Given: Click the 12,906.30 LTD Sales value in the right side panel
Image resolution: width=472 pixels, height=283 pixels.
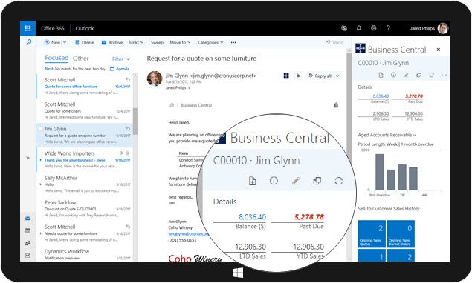Looking at the screenshot, I should pyautogui.click(x=380, y=113).
